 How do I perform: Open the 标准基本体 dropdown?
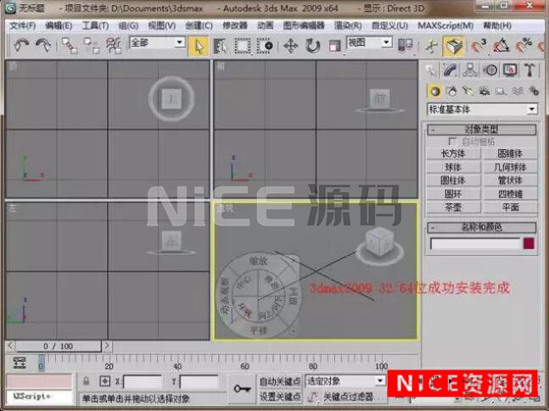482,109
